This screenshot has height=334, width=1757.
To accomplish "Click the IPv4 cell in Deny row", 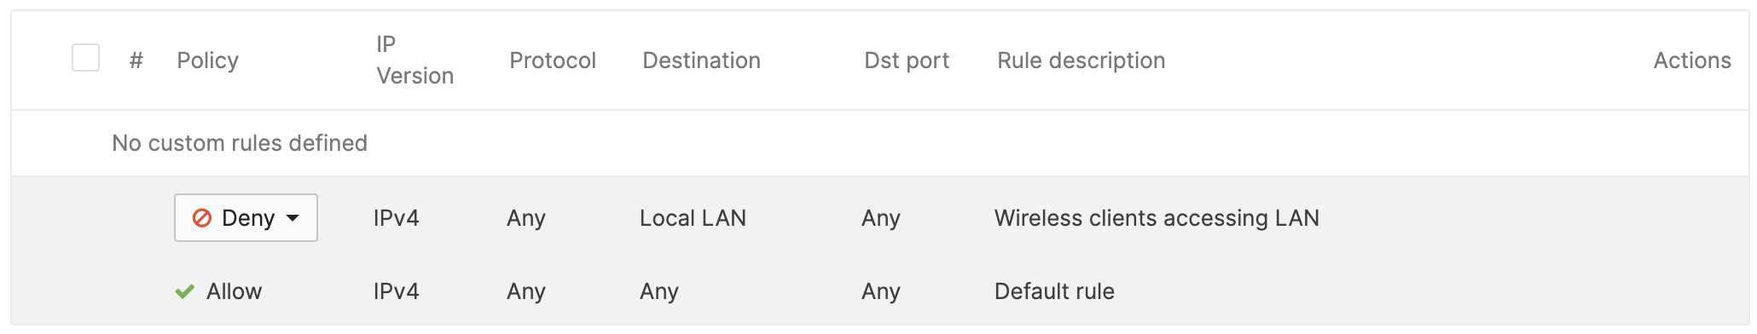I will coord(396,218).
